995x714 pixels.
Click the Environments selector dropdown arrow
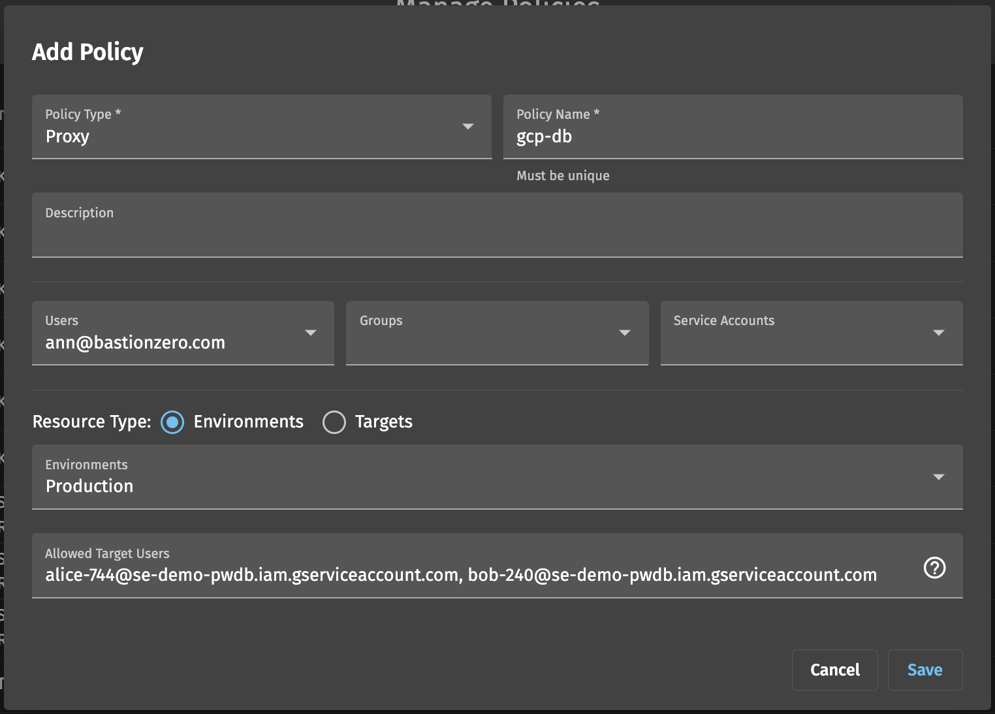click(938, 477)
